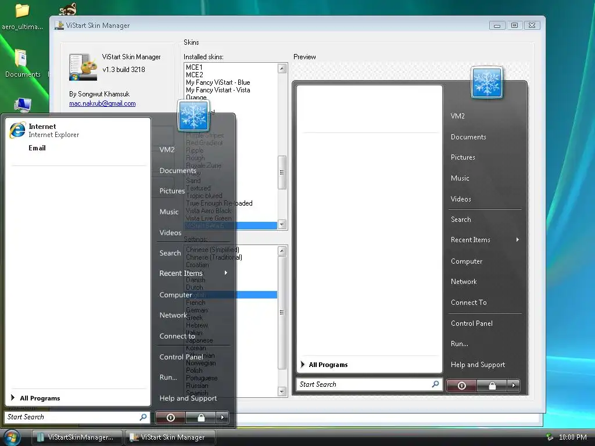Viewport: 595px width, 446px height.
Task: Select the Russian language
Action: 197,386
